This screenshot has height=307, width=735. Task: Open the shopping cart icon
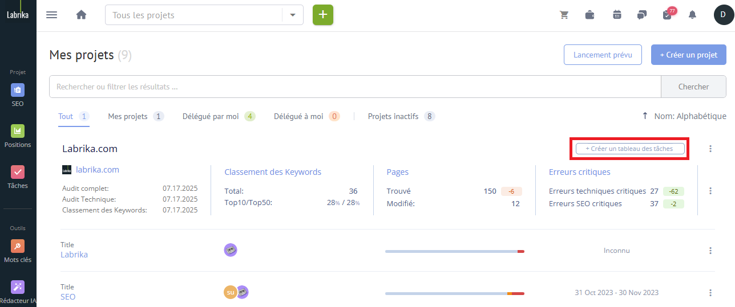pyautogui.click(x=564, y=15)
